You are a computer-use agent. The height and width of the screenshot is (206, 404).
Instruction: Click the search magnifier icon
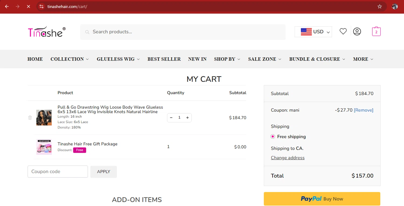click(x=87, y=32)
